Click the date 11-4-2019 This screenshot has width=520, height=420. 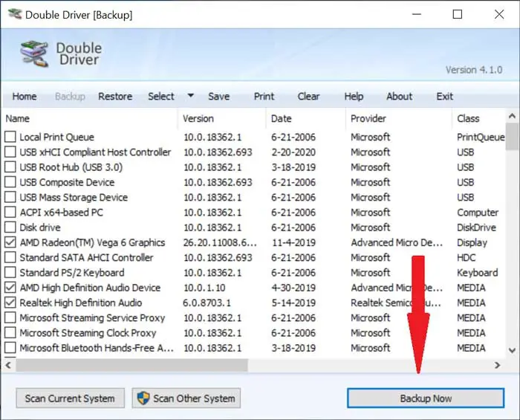click(x=293, y=242)
